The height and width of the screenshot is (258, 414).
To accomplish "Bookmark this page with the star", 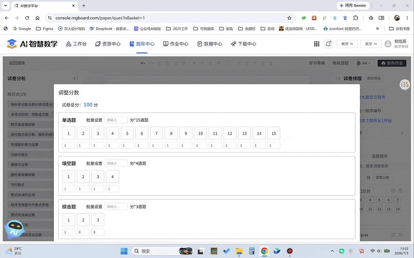I will [x=289, y=18].
